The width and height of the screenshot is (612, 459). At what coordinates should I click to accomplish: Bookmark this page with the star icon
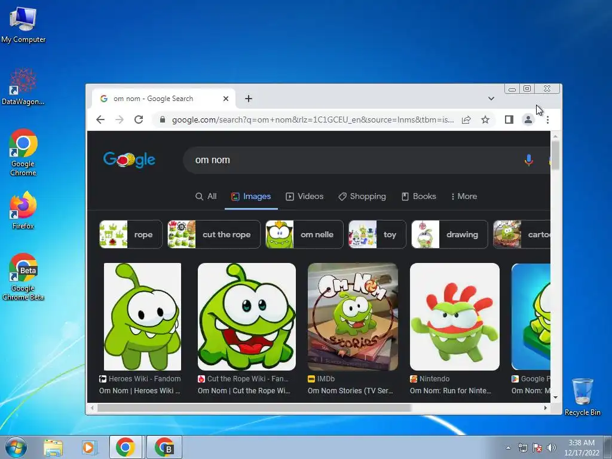click(x=485, y=120)
